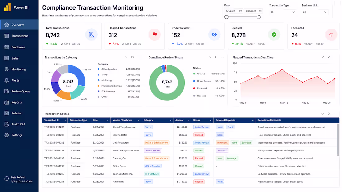Expand the Status column header dropdown
Screen dimensions: 342x192
click(x=210, y=120)
